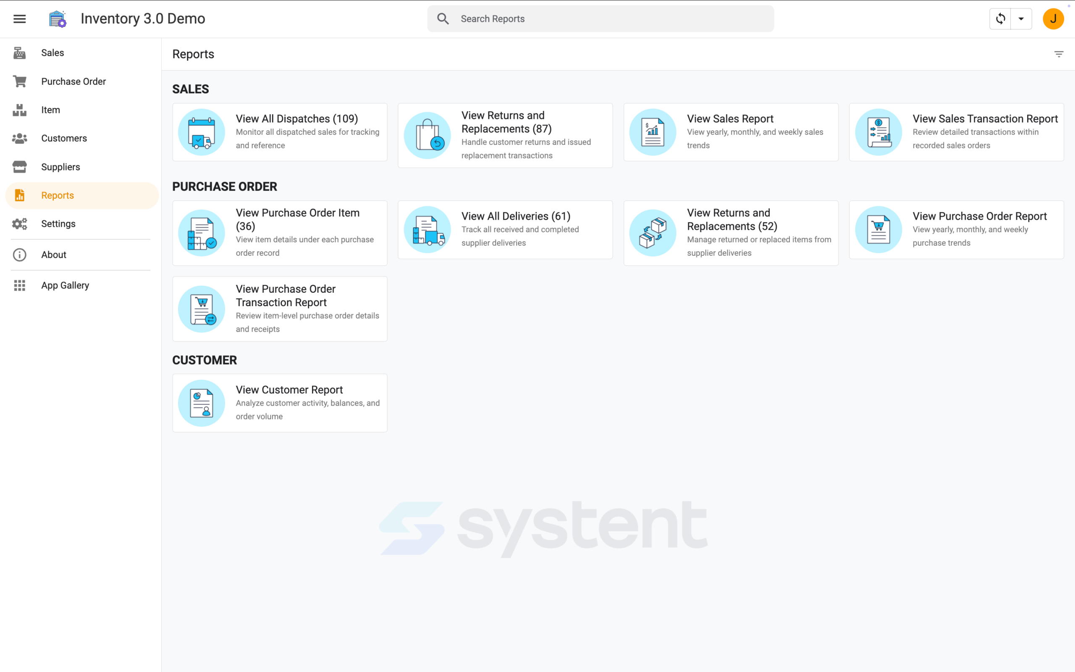Click the Sales Report chart document icon
This screenshot has width=1075, height=672.
[653, 132]
